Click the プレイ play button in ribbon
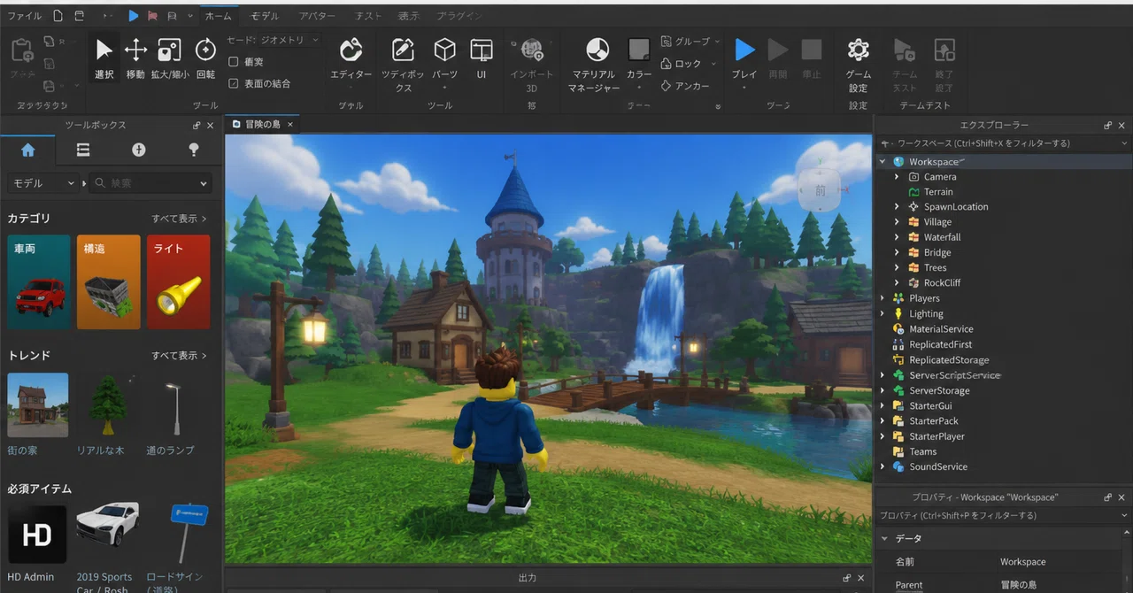The width and height of the screenshot is (1133, 593). (x=744, y=58)
